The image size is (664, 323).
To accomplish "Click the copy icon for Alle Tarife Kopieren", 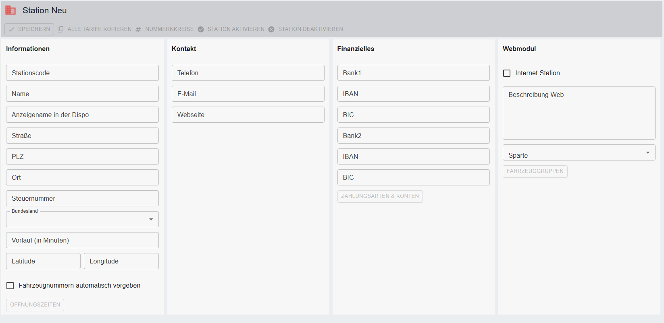I will (61, 29).
